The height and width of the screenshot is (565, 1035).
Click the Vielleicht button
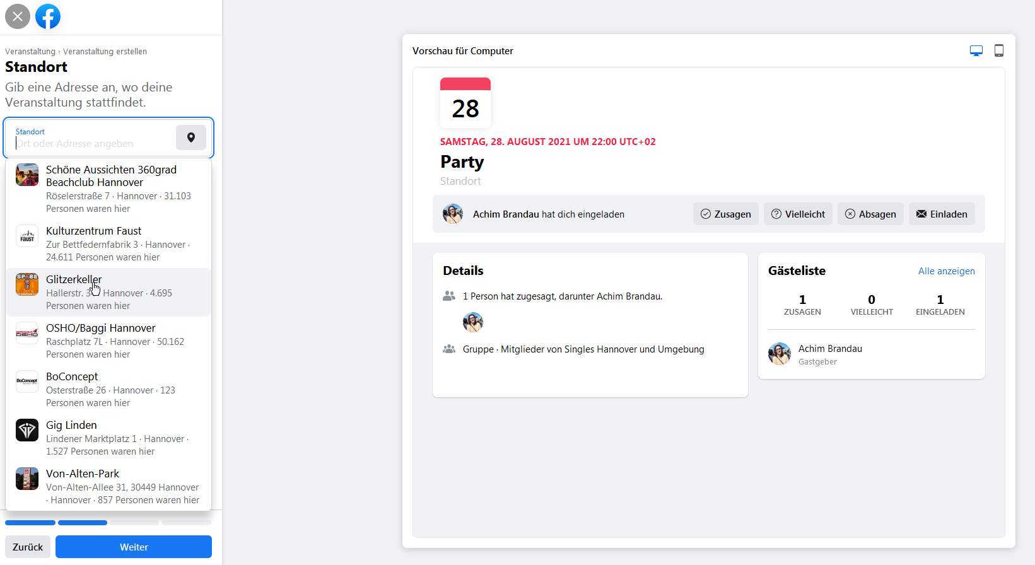pos(798,214)
